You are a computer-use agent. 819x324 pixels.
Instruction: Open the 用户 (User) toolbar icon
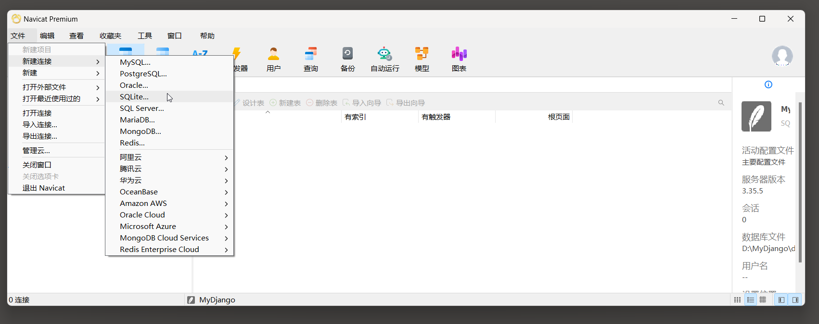(273, 60)
